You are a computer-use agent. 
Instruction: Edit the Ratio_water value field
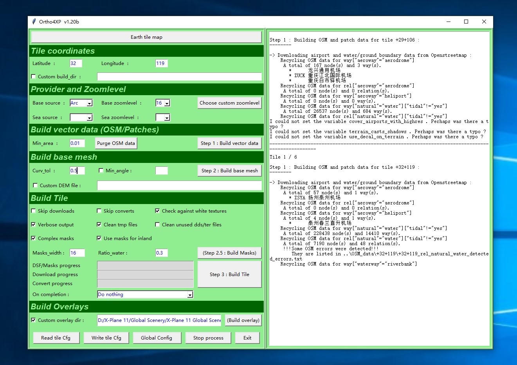[x=161, y=253]
